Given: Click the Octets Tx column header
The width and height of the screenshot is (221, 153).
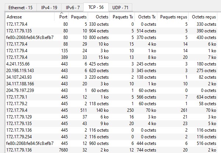Looking at the screenshot, I should click(147, 17).
